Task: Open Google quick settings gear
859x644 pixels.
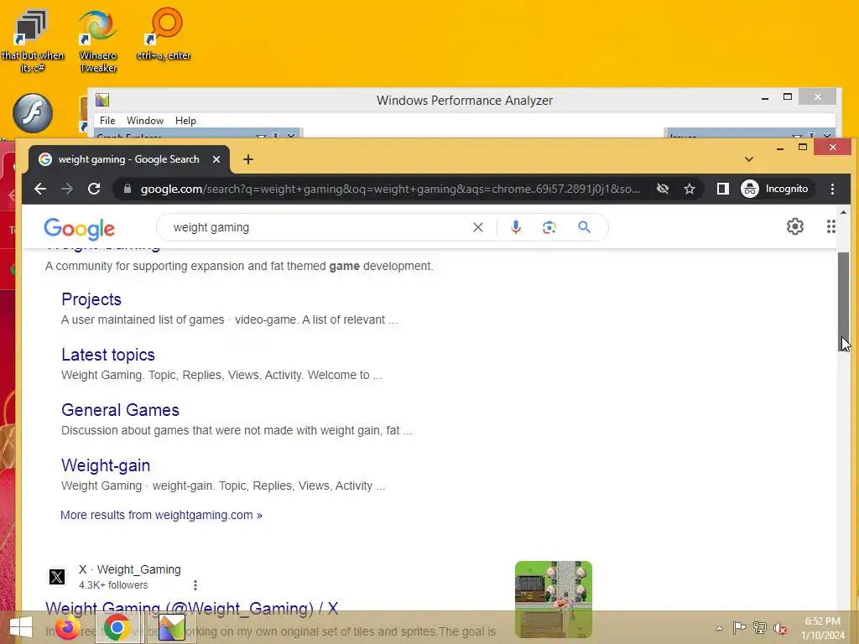Action: click(795, 226)
